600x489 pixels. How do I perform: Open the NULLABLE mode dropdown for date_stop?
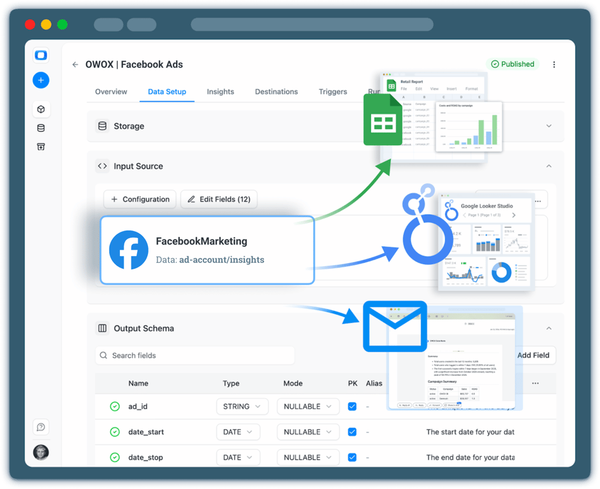coord(308,457)
